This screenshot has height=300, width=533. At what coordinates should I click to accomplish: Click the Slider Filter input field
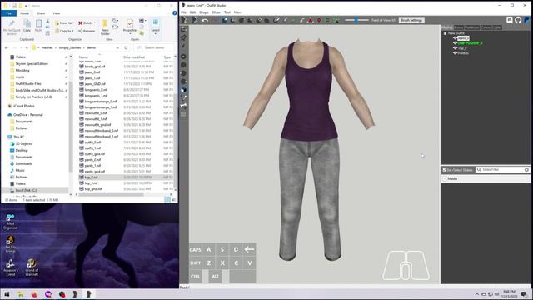502,170
